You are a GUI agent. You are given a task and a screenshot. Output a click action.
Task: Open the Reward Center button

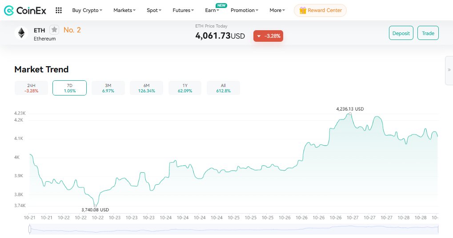click(320, 10)
